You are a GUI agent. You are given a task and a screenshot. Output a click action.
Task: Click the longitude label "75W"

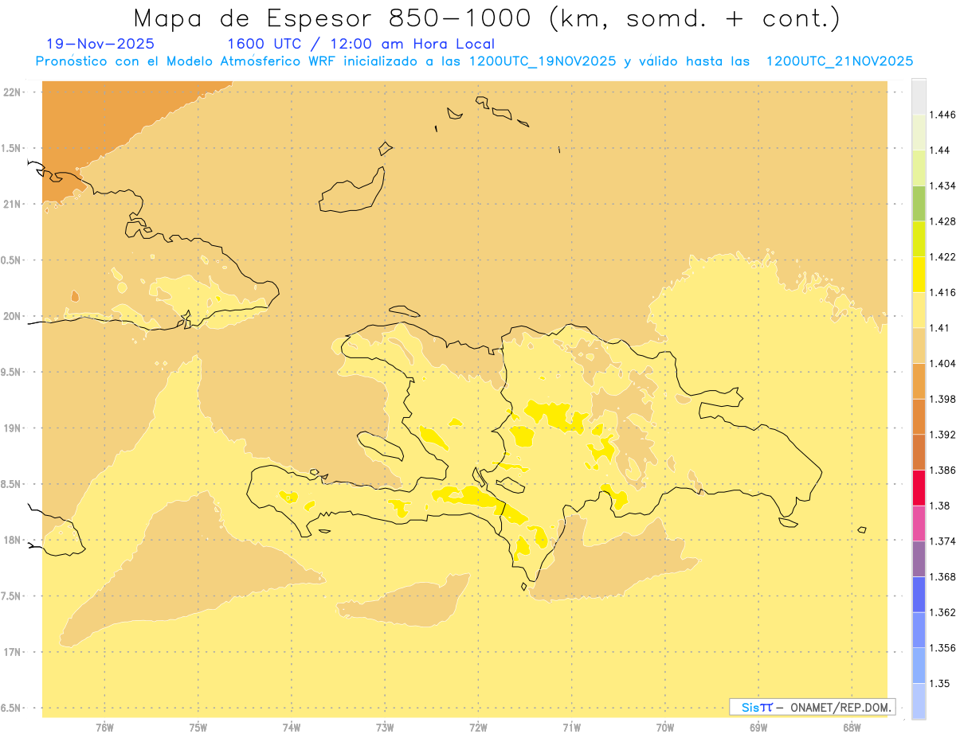[x=198, y=728]
